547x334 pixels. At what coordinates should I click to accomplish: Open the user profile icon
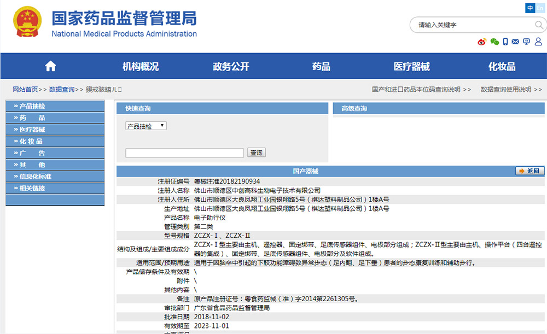click(x=538, y=42)
